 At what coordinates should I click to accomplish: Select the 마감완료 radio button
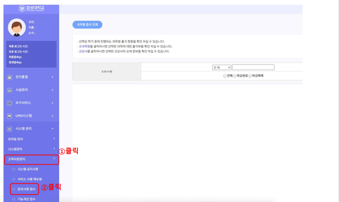click(234, 76)
